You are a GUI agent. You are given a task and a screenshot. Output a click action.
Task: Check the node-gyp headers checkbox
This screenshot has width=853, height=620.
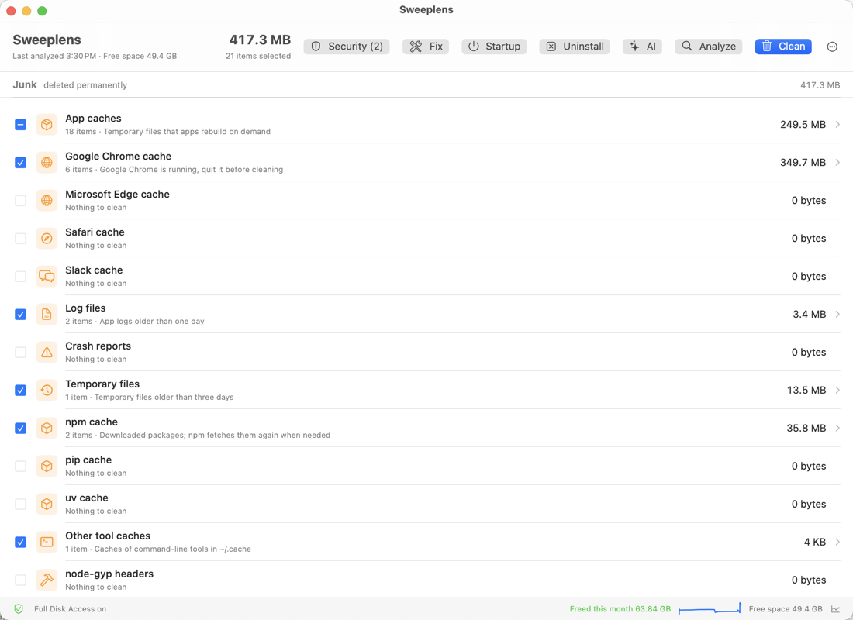click(20, 580)
